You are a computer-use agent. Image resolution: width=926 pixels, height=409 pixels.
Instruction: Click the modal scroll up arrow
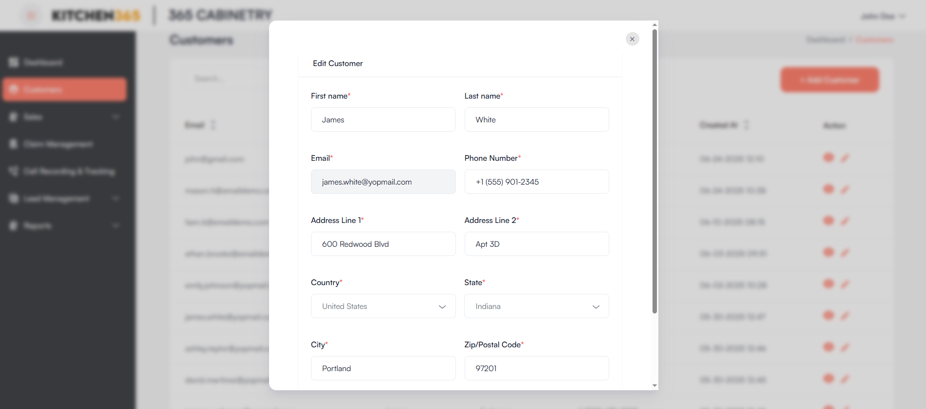[654, 24]
